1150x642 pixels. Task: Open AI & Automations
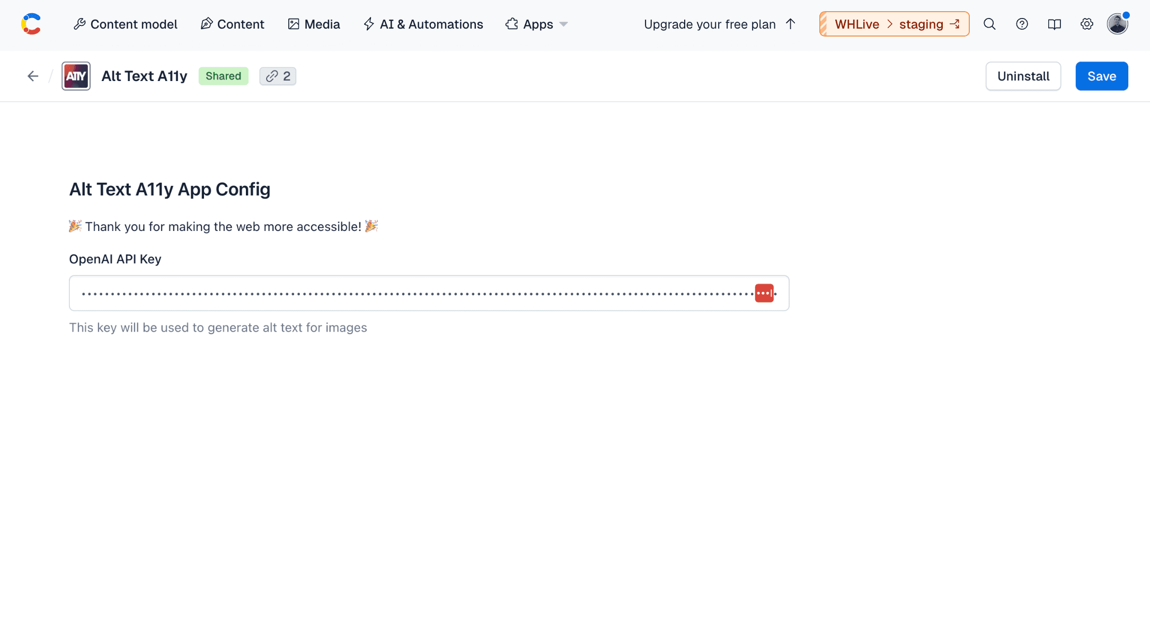point(423,24)
